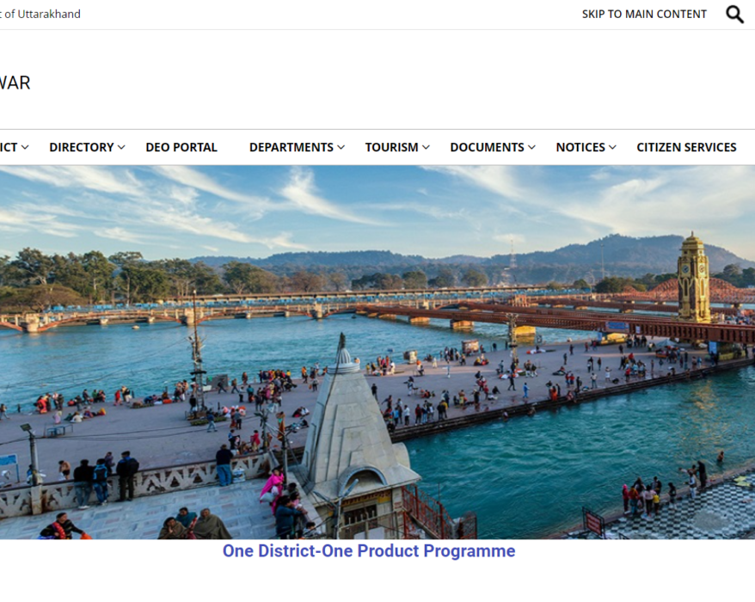
Task: Open One District-One Product Programme link
Action: tap(369, 551)
